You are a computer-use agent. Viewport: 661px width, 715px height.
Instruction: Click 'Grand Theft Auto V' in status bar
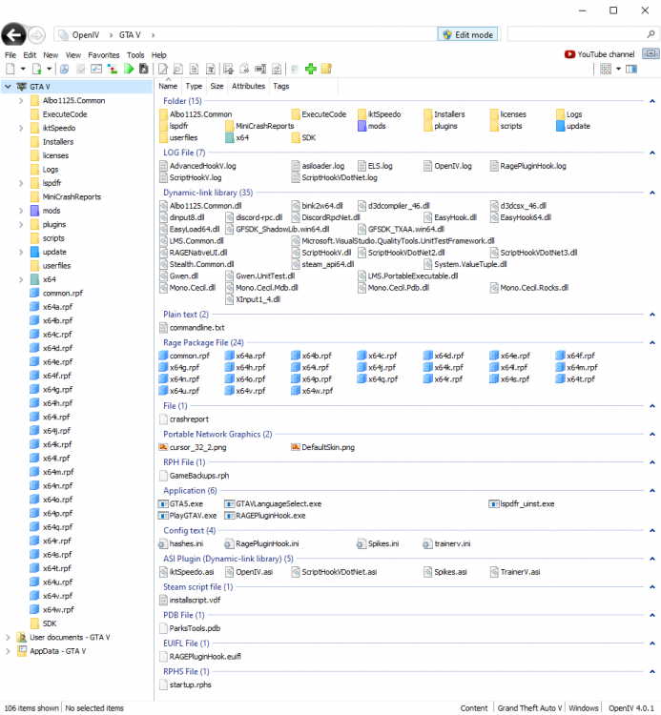coord(529,707)
